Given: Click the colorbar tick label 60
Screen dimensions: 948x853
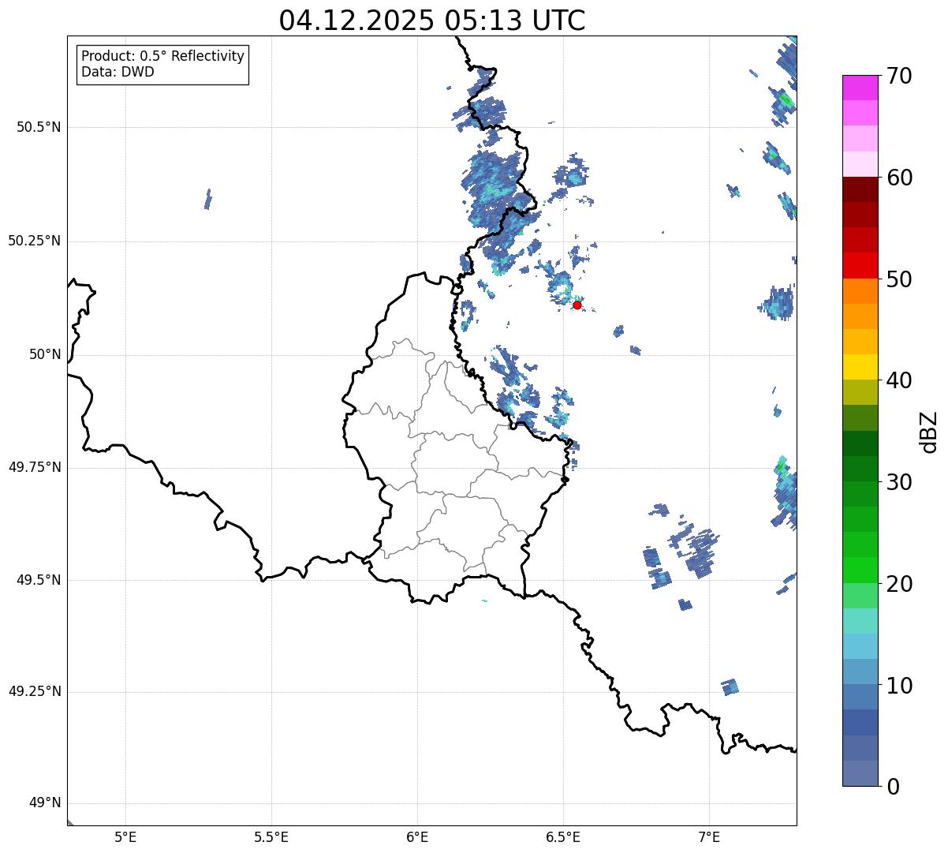Looking at the screenshot, I should pos(899,178).
